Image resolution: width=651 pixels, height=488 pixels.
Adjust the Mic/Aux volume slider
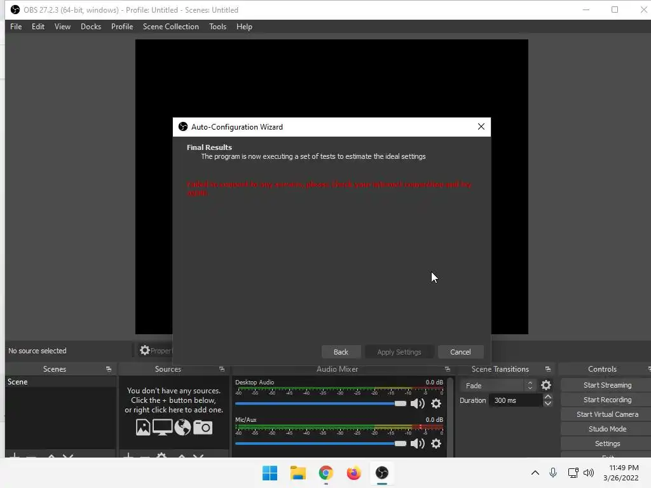[320, 444]
